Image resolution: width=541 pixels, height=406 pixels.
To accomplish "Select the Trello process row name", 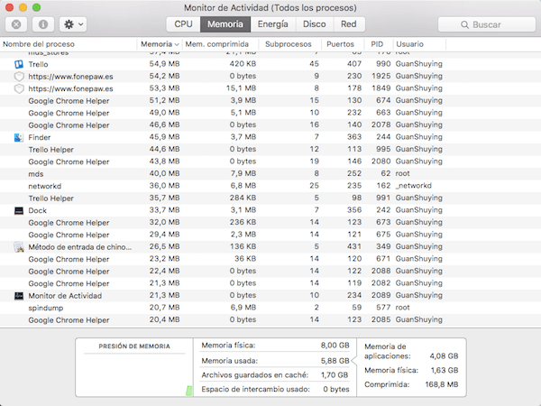I will [x=38, y=64].
